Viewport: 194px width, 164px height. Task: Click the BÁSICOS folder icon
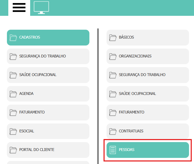pos(113,38)
